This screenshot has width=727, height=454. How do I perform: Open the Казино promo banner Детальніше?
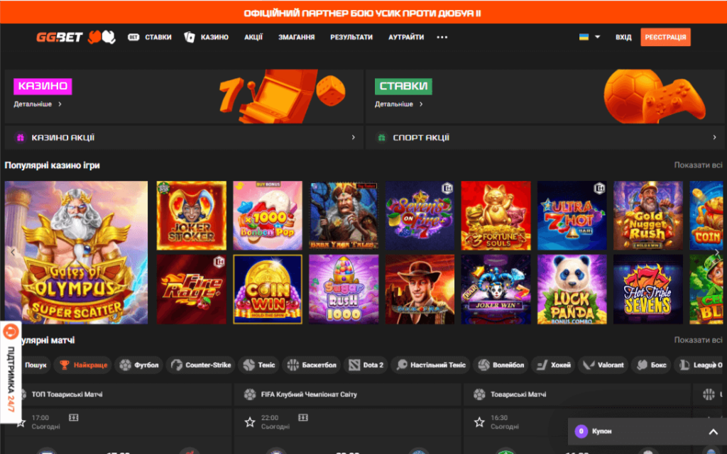click(38, 104)
